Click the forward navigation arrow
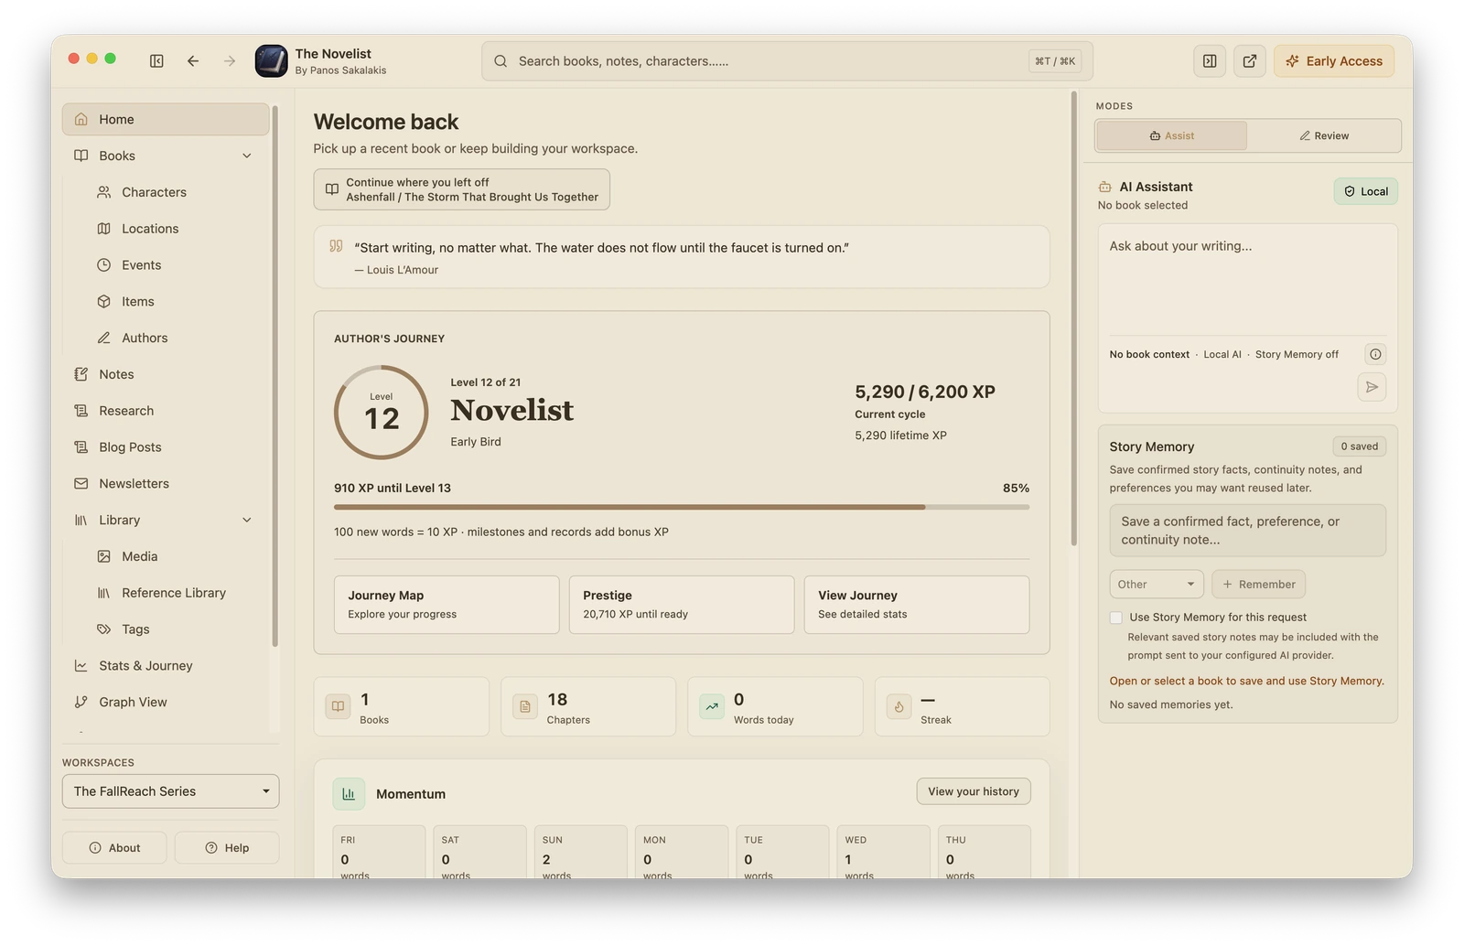Image resolution: width=1464 pixels, height=946 pixels. 230,61
